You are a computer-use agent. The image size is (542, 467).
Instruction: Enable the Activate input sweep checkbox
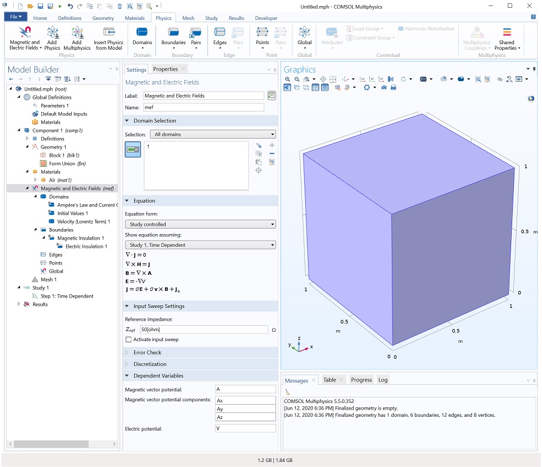coord(129,339)
